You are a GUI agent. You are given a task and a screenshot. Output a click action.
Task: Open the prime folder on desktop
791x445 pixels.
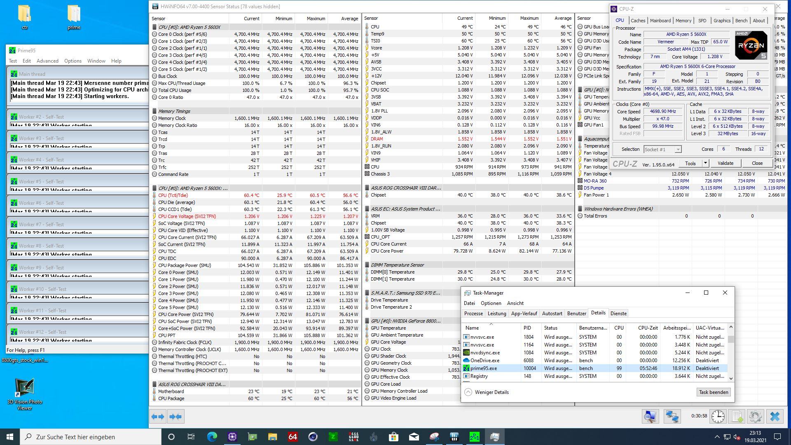coord(74,17)
